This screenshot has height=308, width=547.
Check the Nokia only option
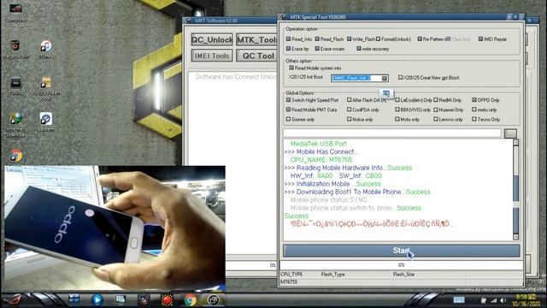click(x=349, y=119)
